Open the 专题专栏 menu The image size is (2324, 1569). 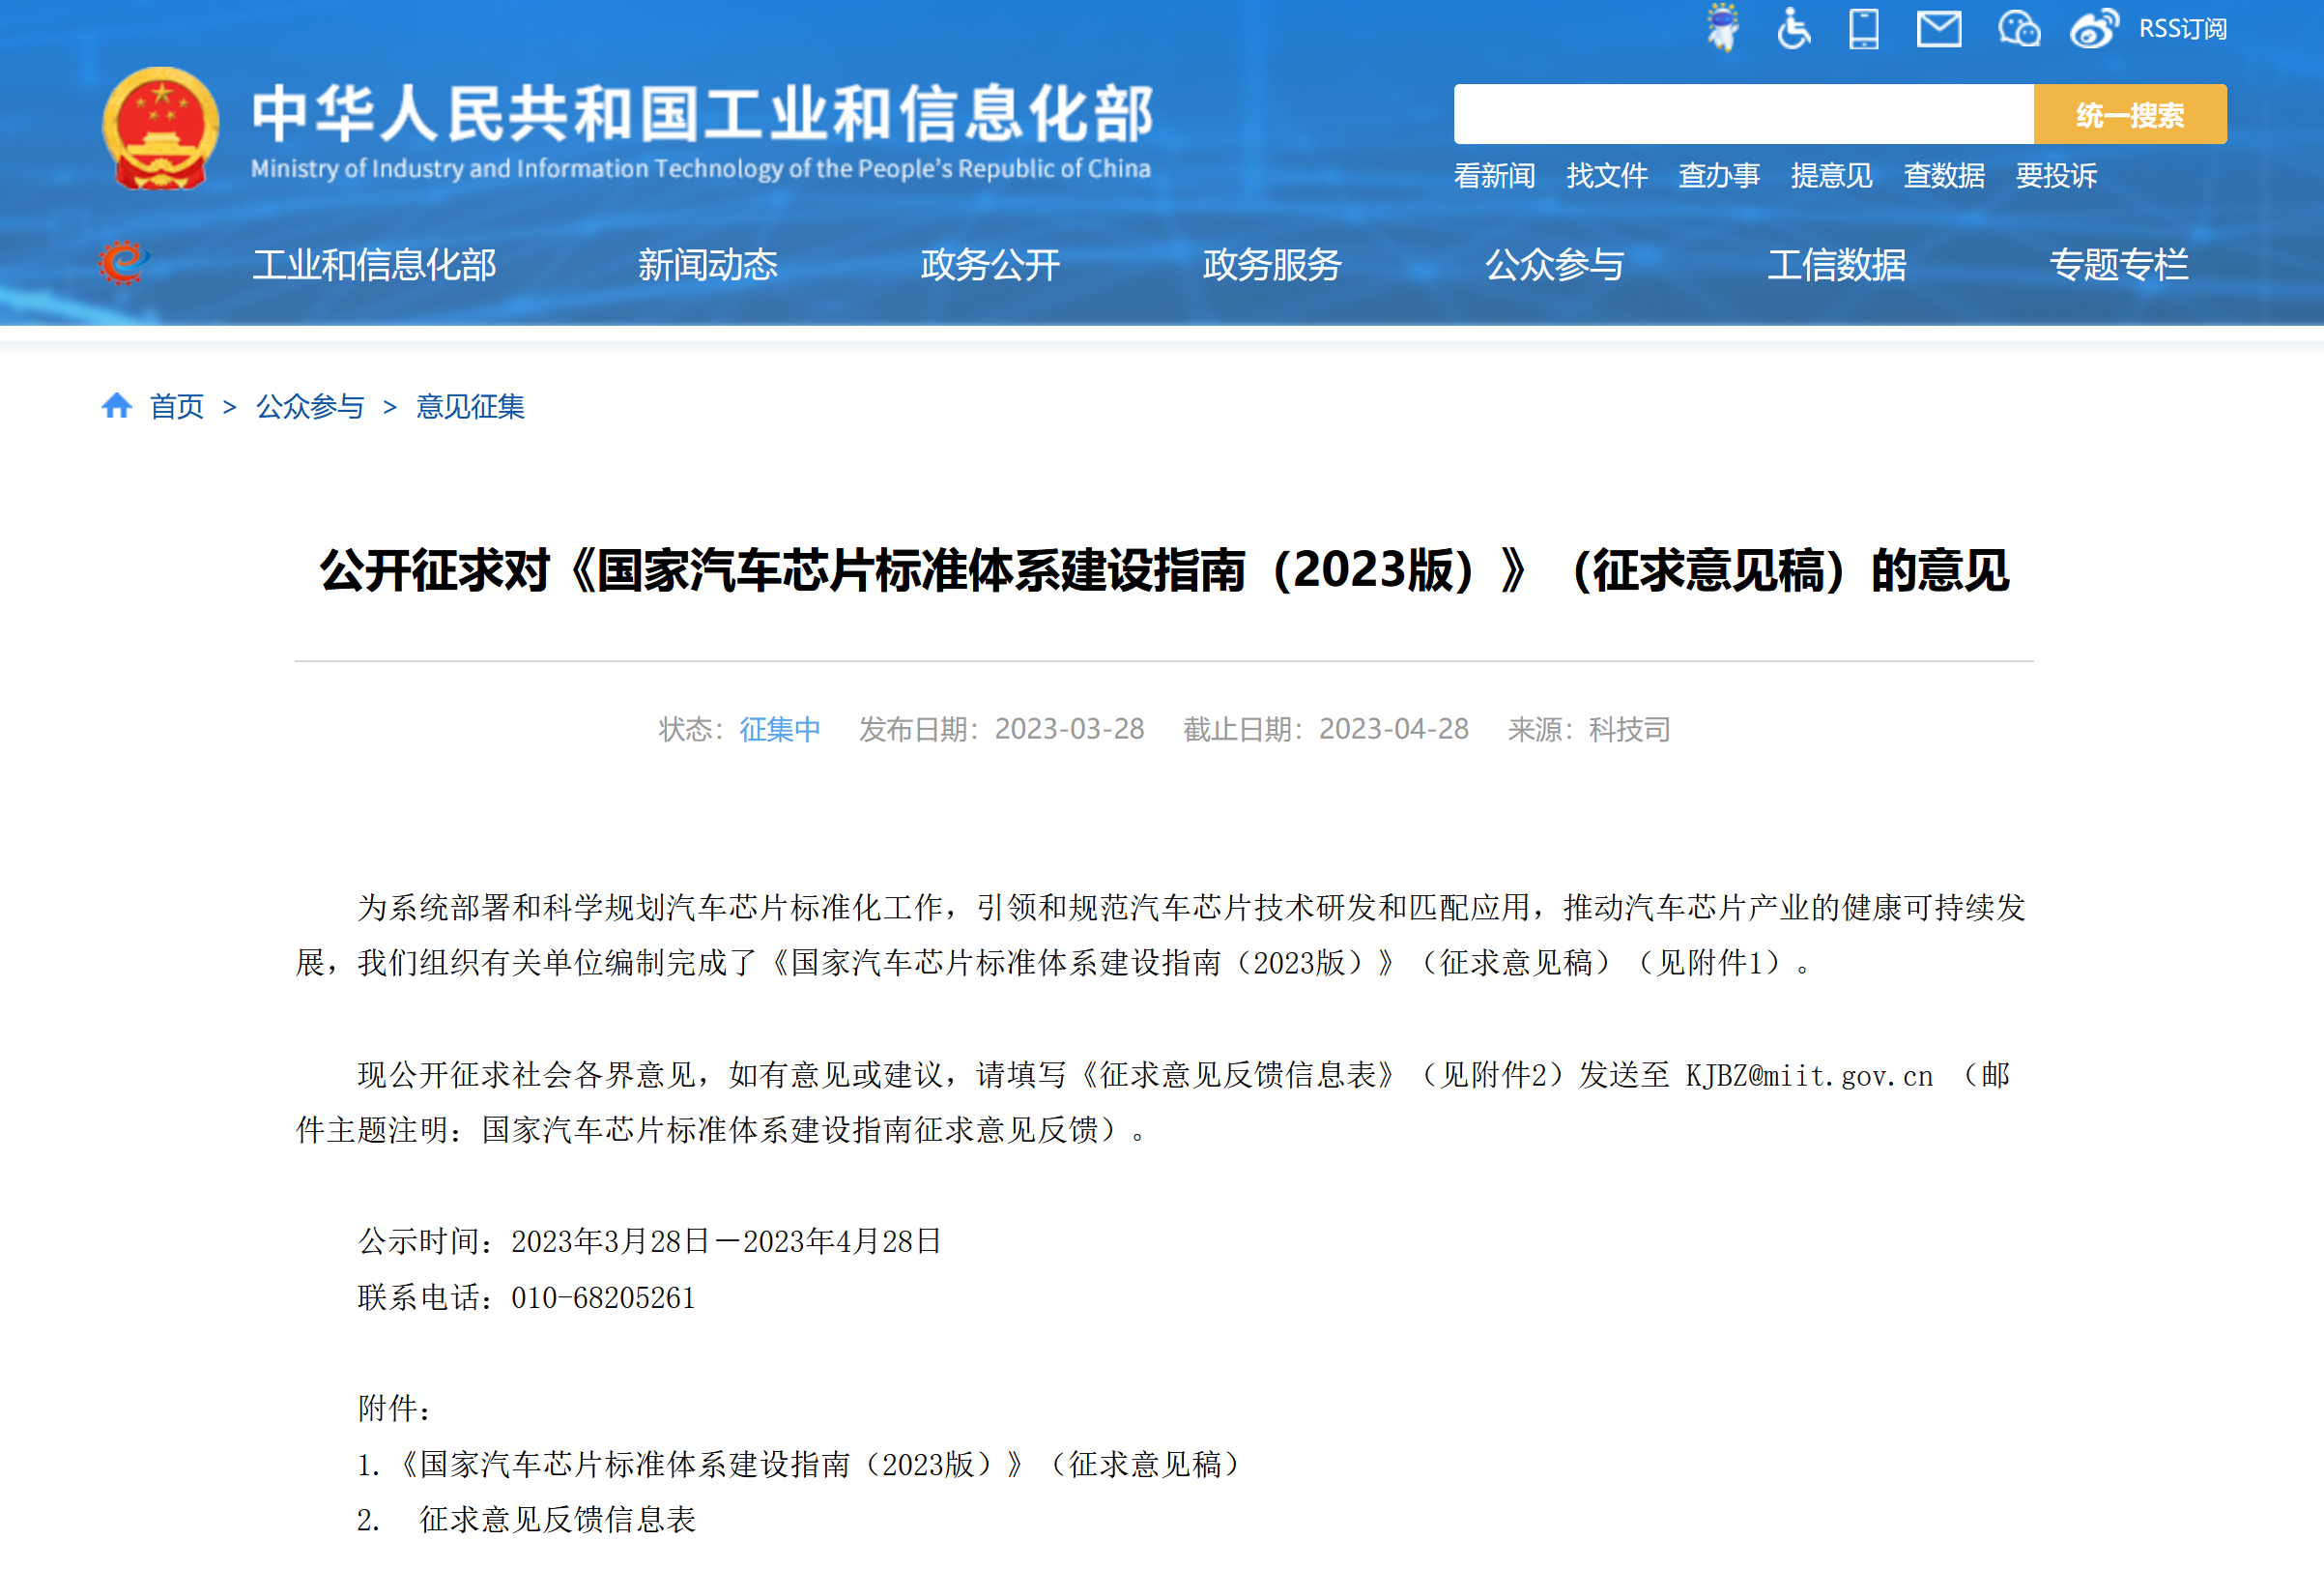coord(2119,265)
